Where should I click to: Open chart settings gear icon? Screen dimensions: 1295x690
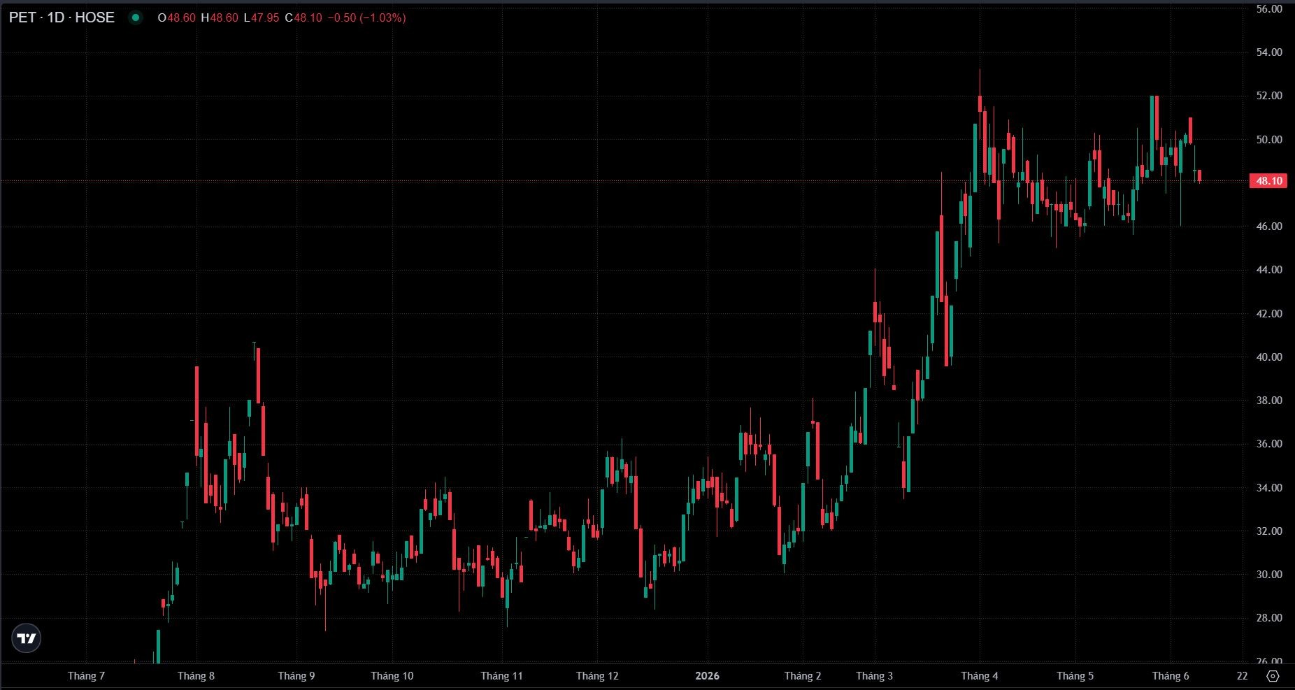[1273, 676]
